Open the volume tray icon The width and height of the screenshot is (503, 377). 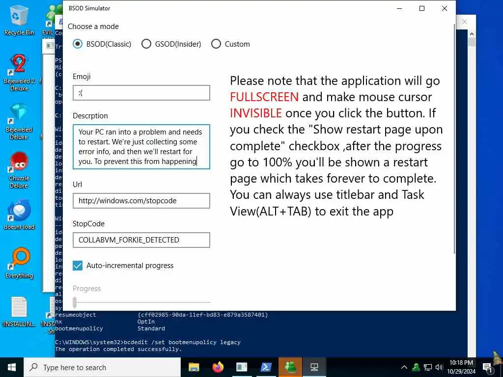pos(439,367)
